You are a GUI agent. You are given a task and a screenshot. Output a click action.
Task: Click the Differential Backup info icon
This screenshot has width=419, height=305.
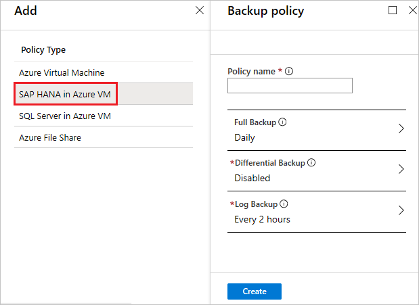[312, 163]
